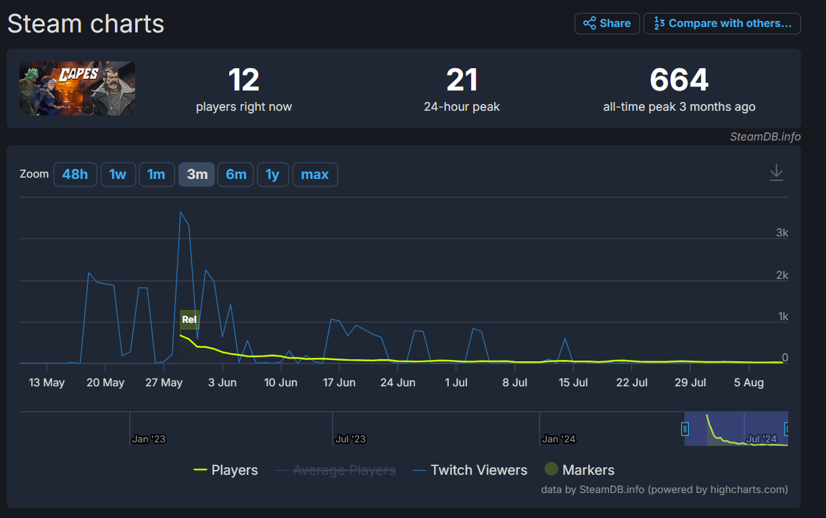Click the Capes game thumbnail
Screen dimensions: 826x518
pyautogui.click(x=77, y=88)
